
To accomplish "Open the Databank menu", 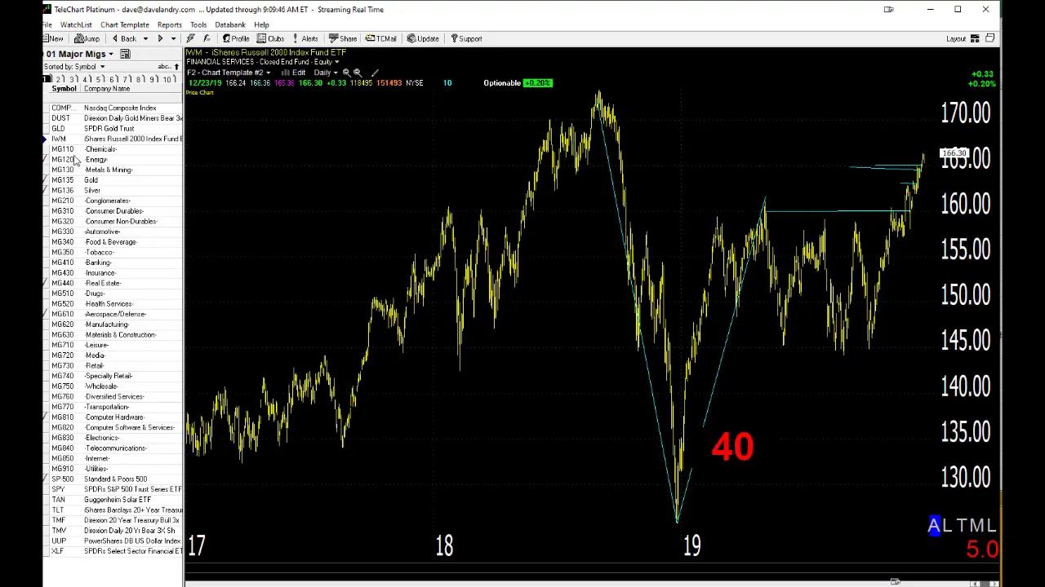I will (230, 24).
